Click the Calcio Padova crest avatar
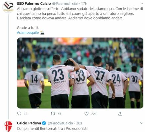 click(x=8, y=126)
